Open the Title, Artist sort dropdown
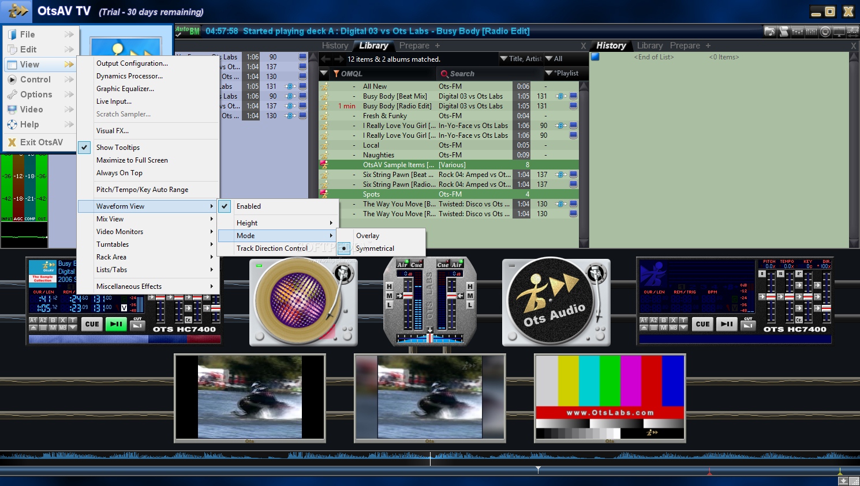The width and height of the screenshot is (860, 486). pos(521,59)
